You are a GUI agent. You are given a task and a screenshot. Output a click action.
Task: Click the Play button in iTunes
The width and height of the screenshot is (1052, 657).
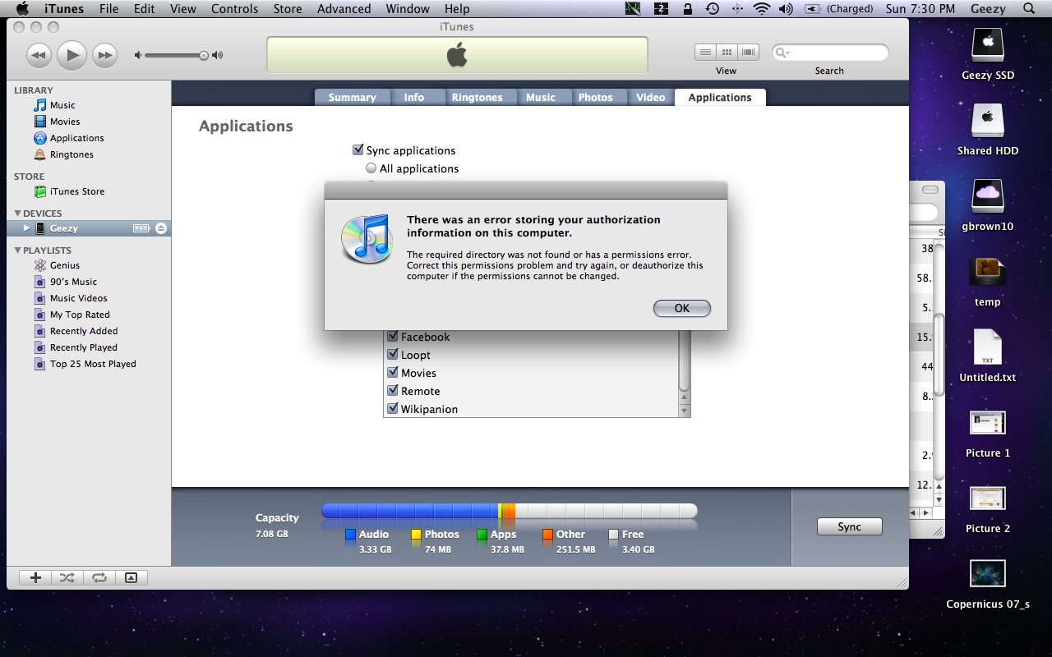point(72,55)
